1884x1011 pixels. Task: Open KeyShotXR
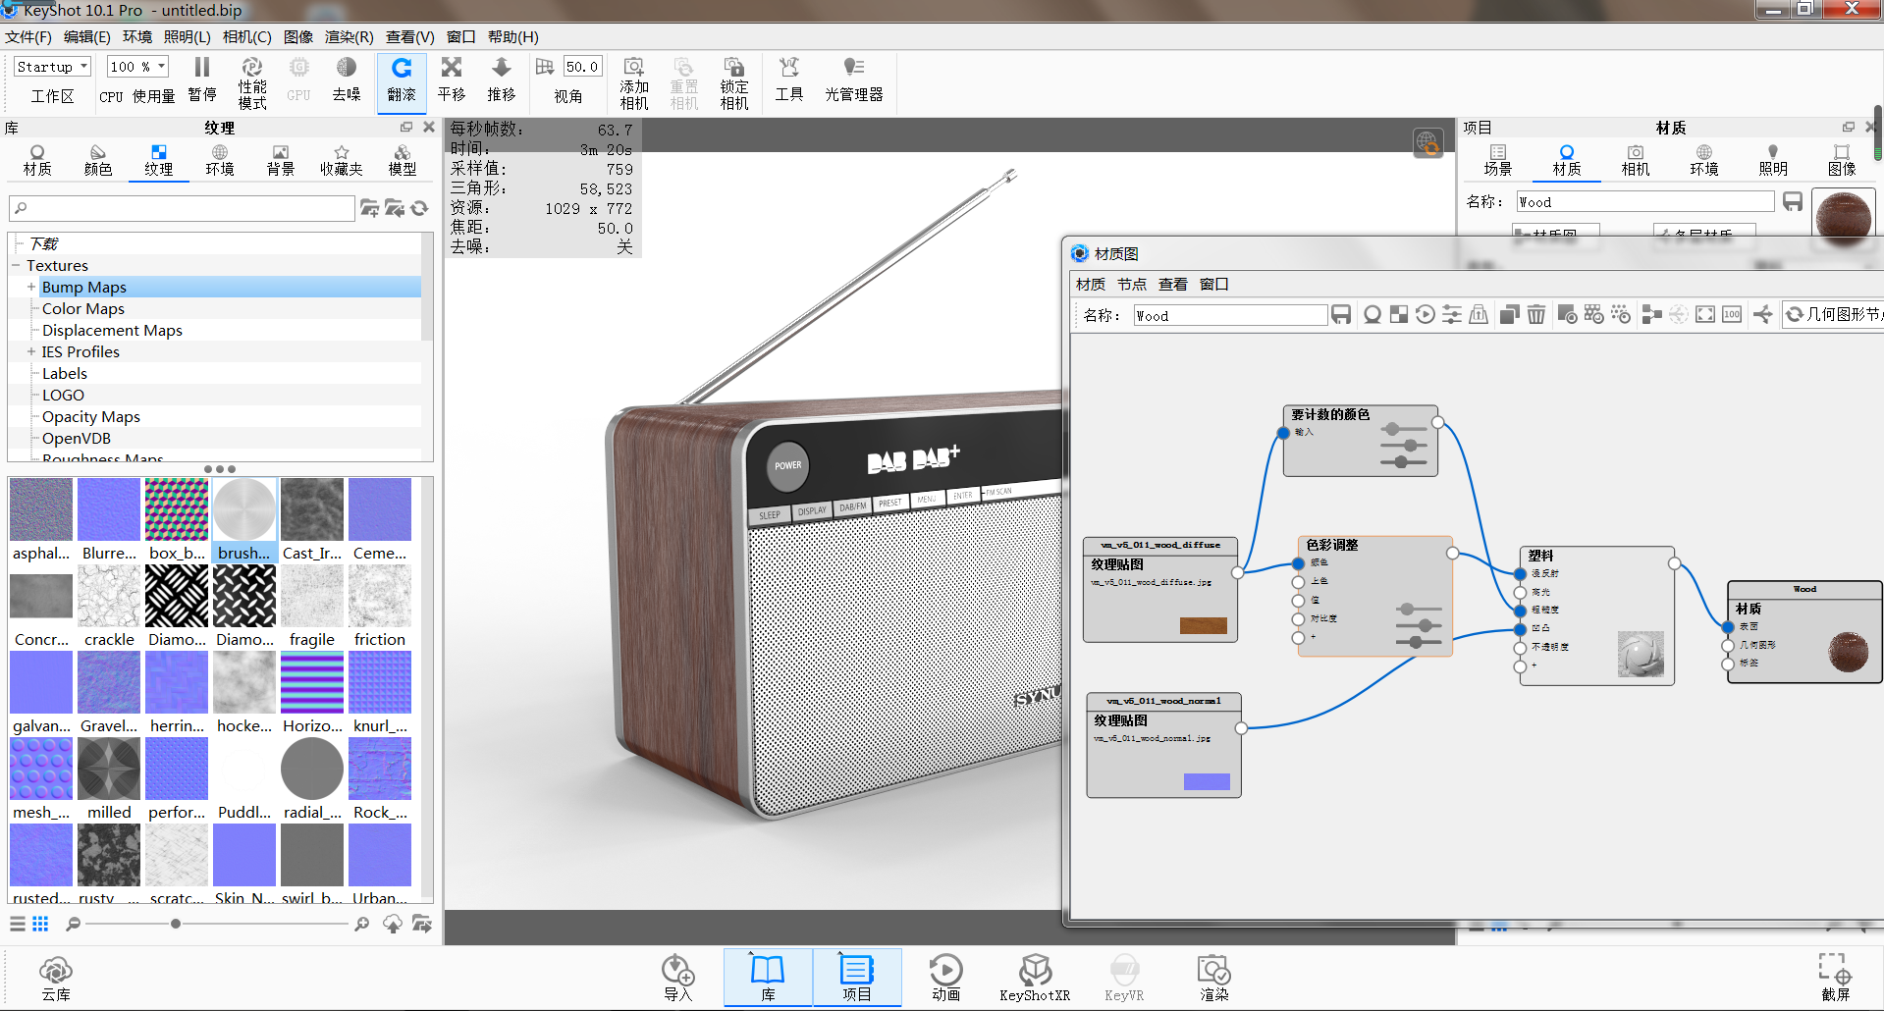pyautogui.click(x=1035, y=979)
